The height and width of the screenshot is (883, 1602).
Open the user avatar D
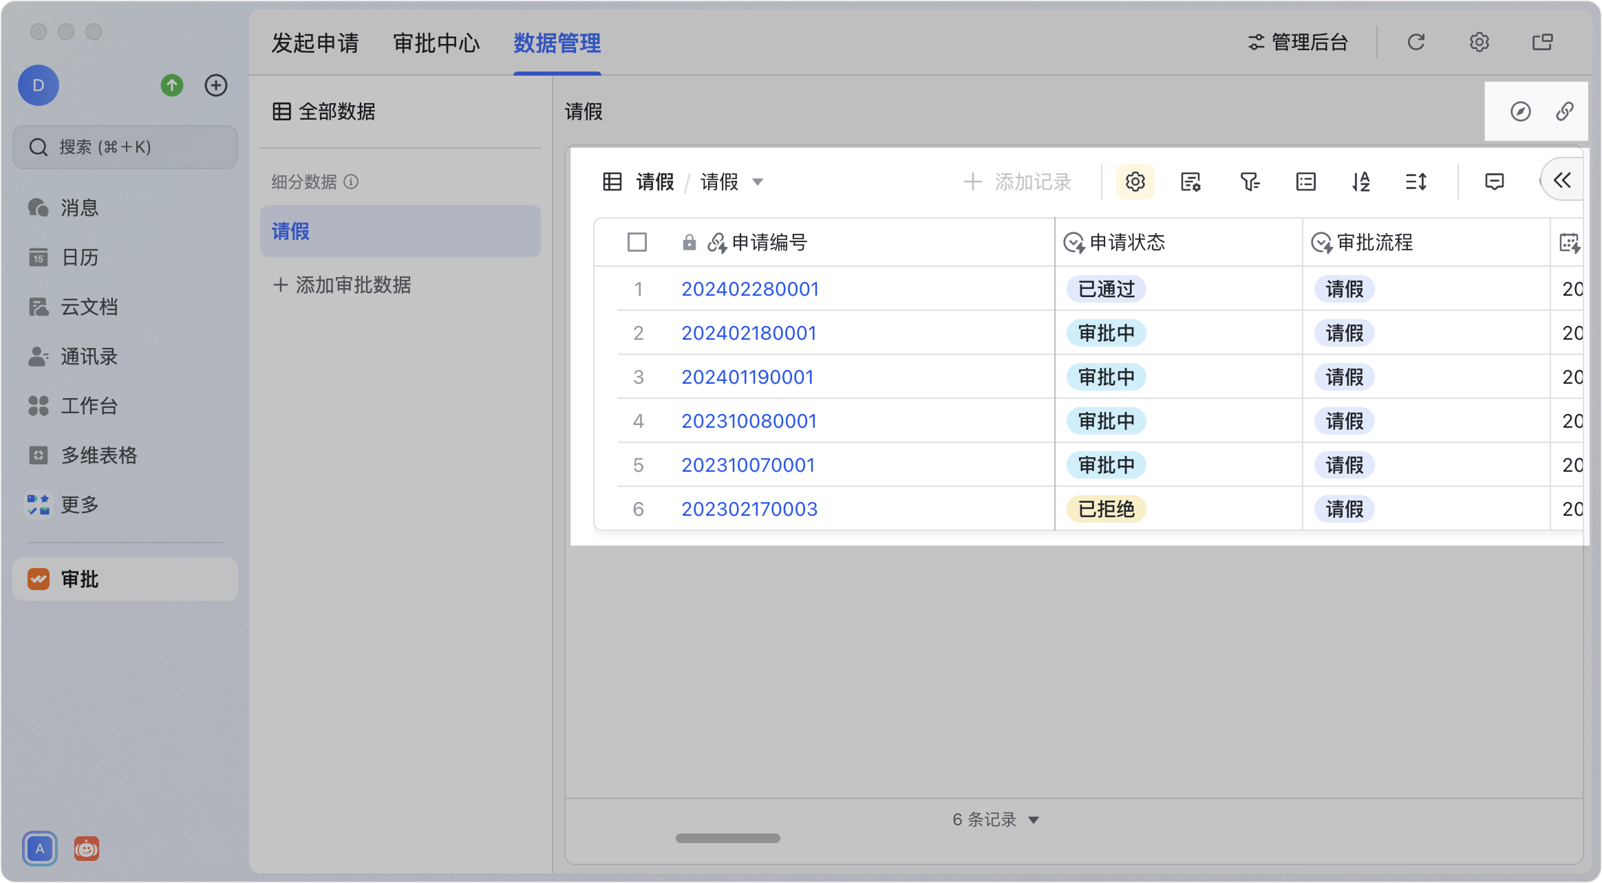coord(39,85)
